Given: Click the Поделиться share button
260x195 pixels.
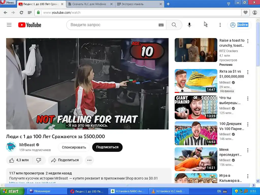Looking at the screenshot, I should [65, 160].
